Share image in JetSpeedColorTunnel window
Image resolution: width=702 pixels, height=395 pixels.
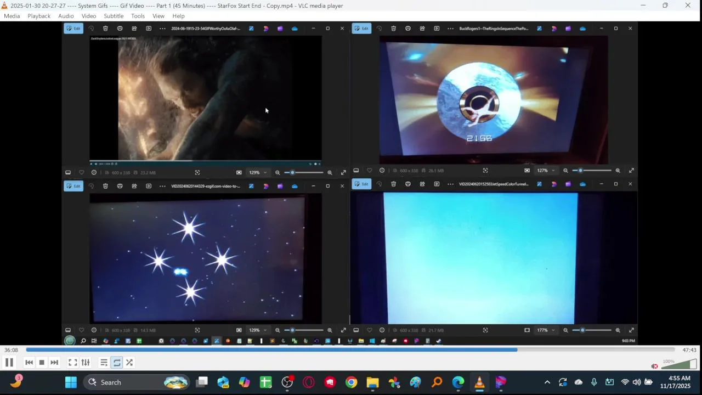422,184
